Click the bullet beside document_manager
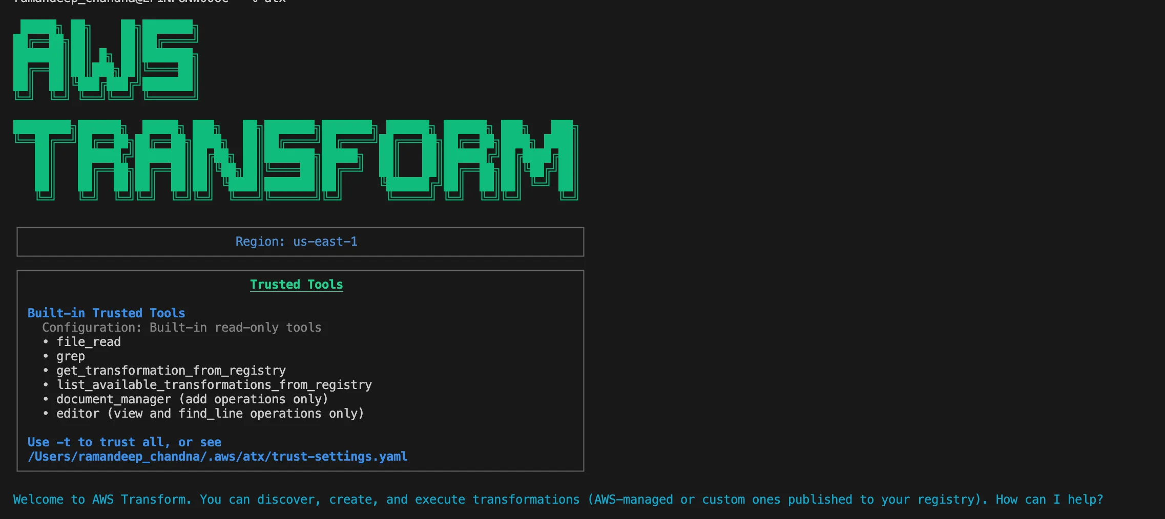Screen dimensions: 1165x519 point(46,399)
